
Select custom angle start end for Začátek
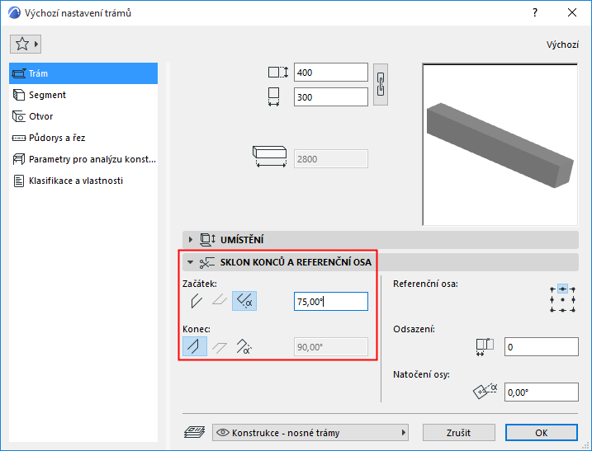pos(244,301)
